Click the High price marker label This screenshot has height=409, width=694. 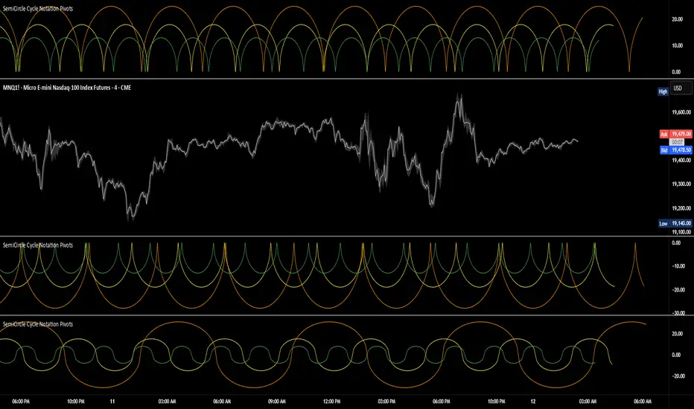tap(662, 91)
